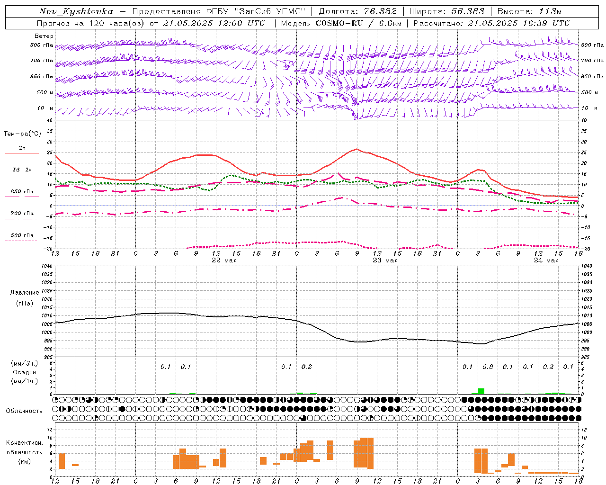Select the (мм/3ч.) precipitation unit label
This screenshot has width=606, height=485.
[24, 363]
